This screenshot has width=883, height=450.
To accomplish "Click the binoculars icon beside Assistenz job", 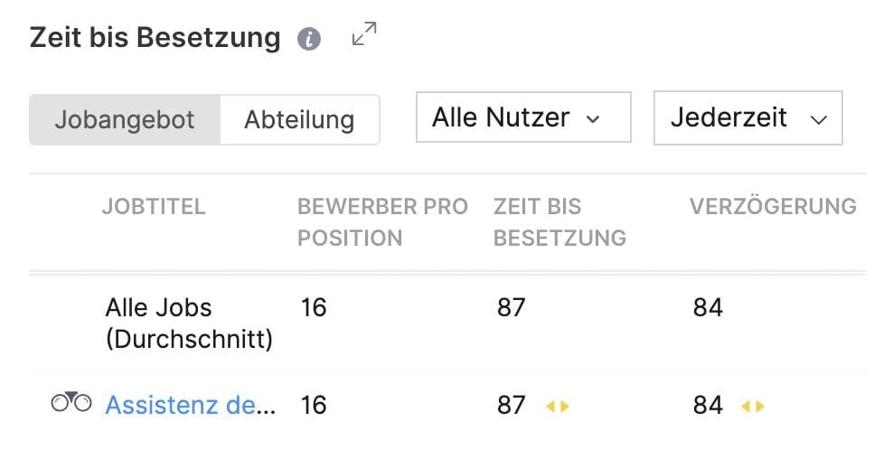I will pyautogui.click(x=71, y=402).
